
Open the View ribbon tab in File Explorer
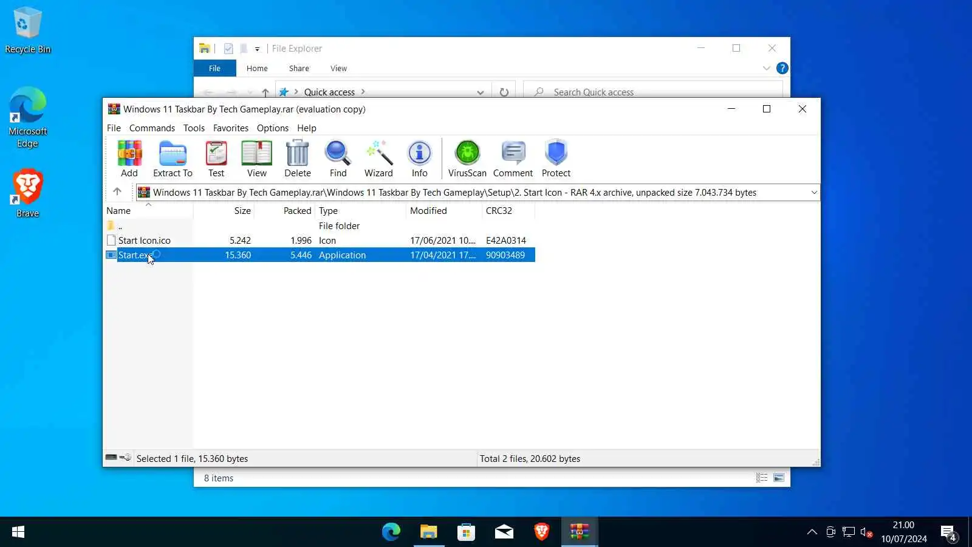point(338,68)
